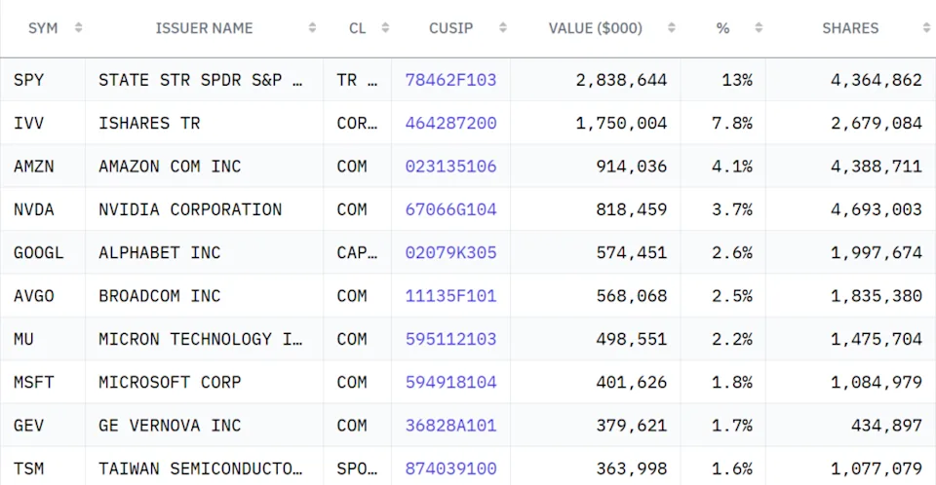
Task: Open CUSIP link 023135106
Action: pos(450,167)
